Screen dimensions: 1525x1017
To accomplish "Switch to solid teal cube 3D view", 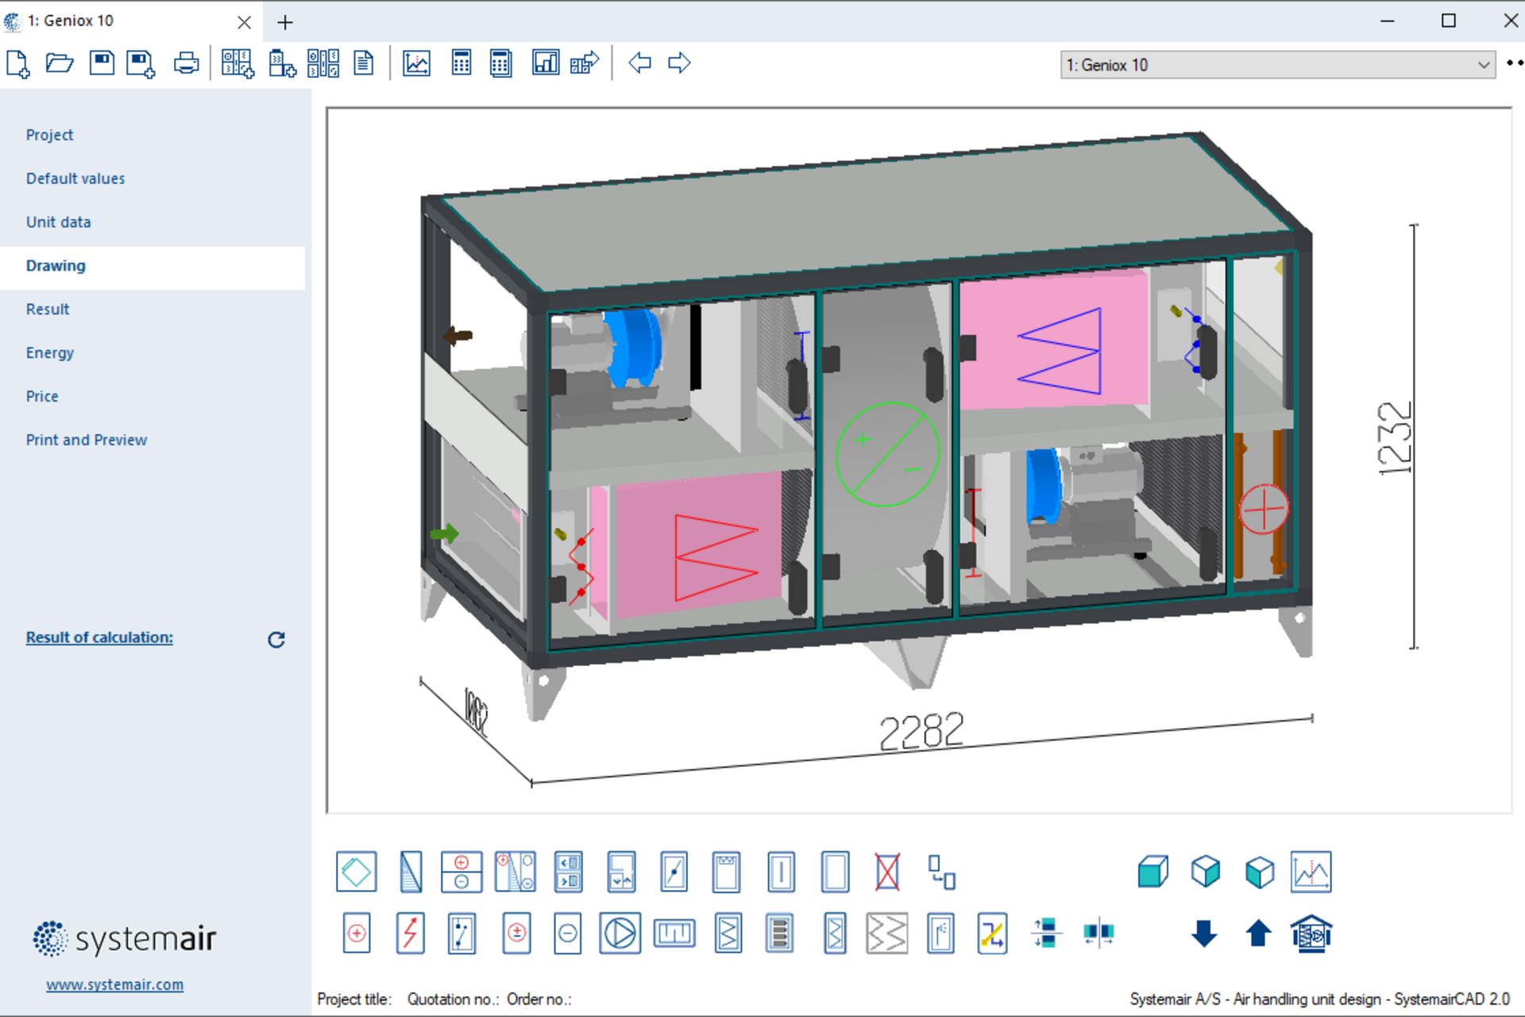I will pyautogui.click(x=1152, y=872).
